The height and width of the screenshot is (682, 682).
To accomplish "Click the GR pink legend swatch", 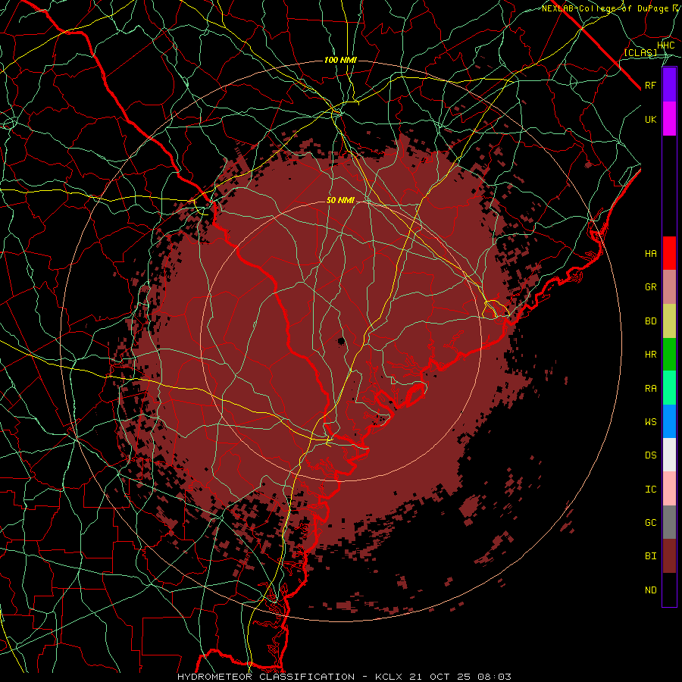I will pyautogui.click(x=669, y=287).
